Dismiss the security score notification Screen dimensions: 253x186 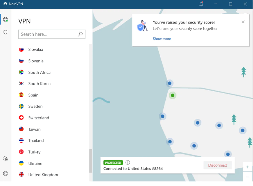[243, 22]
